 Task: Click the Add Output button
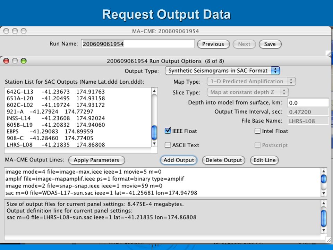179,160
